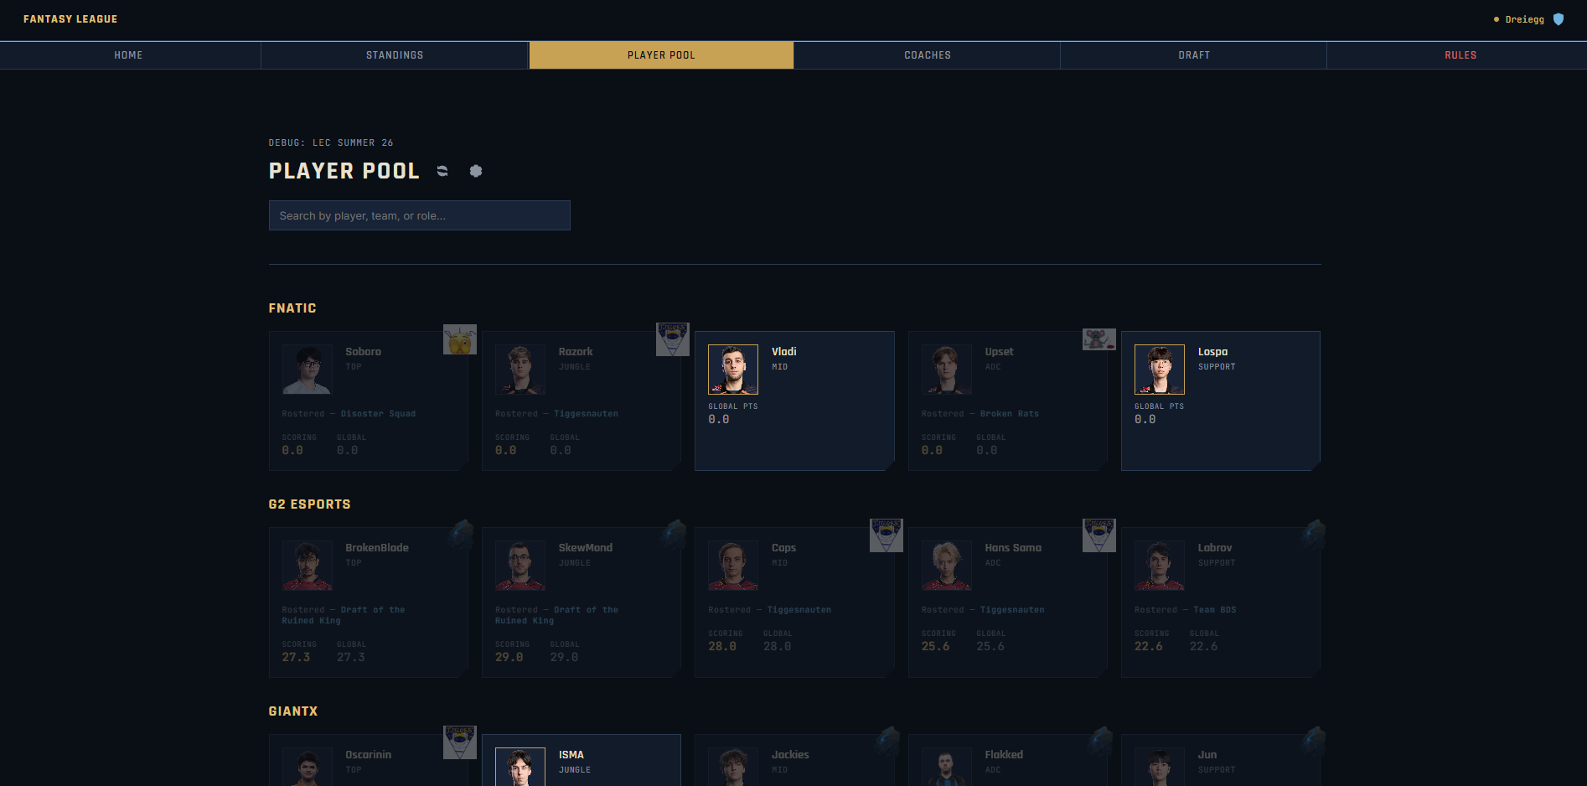This screenshot has height=786, width=1587.
Task: Select the Lospa player name
Action: pos(1212,352)
